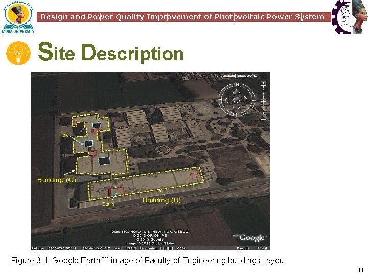The height and width of the screenshot is (276, 368).
Task: Click the tilt slider handle above compass
Action: coord(237,76)
